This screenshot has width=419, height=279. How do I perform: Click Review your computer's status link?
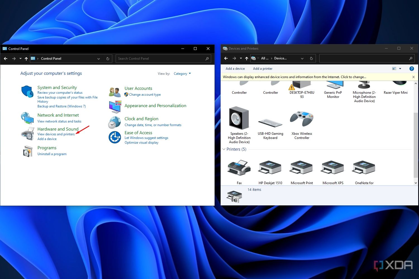(60, 93)
